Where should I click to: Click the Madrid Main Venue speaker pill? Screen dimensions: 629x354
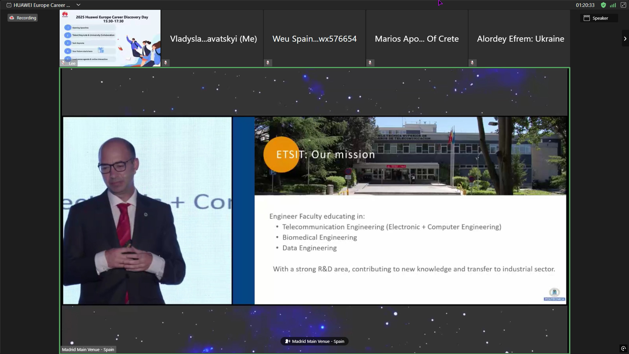[x=314, y=341]
